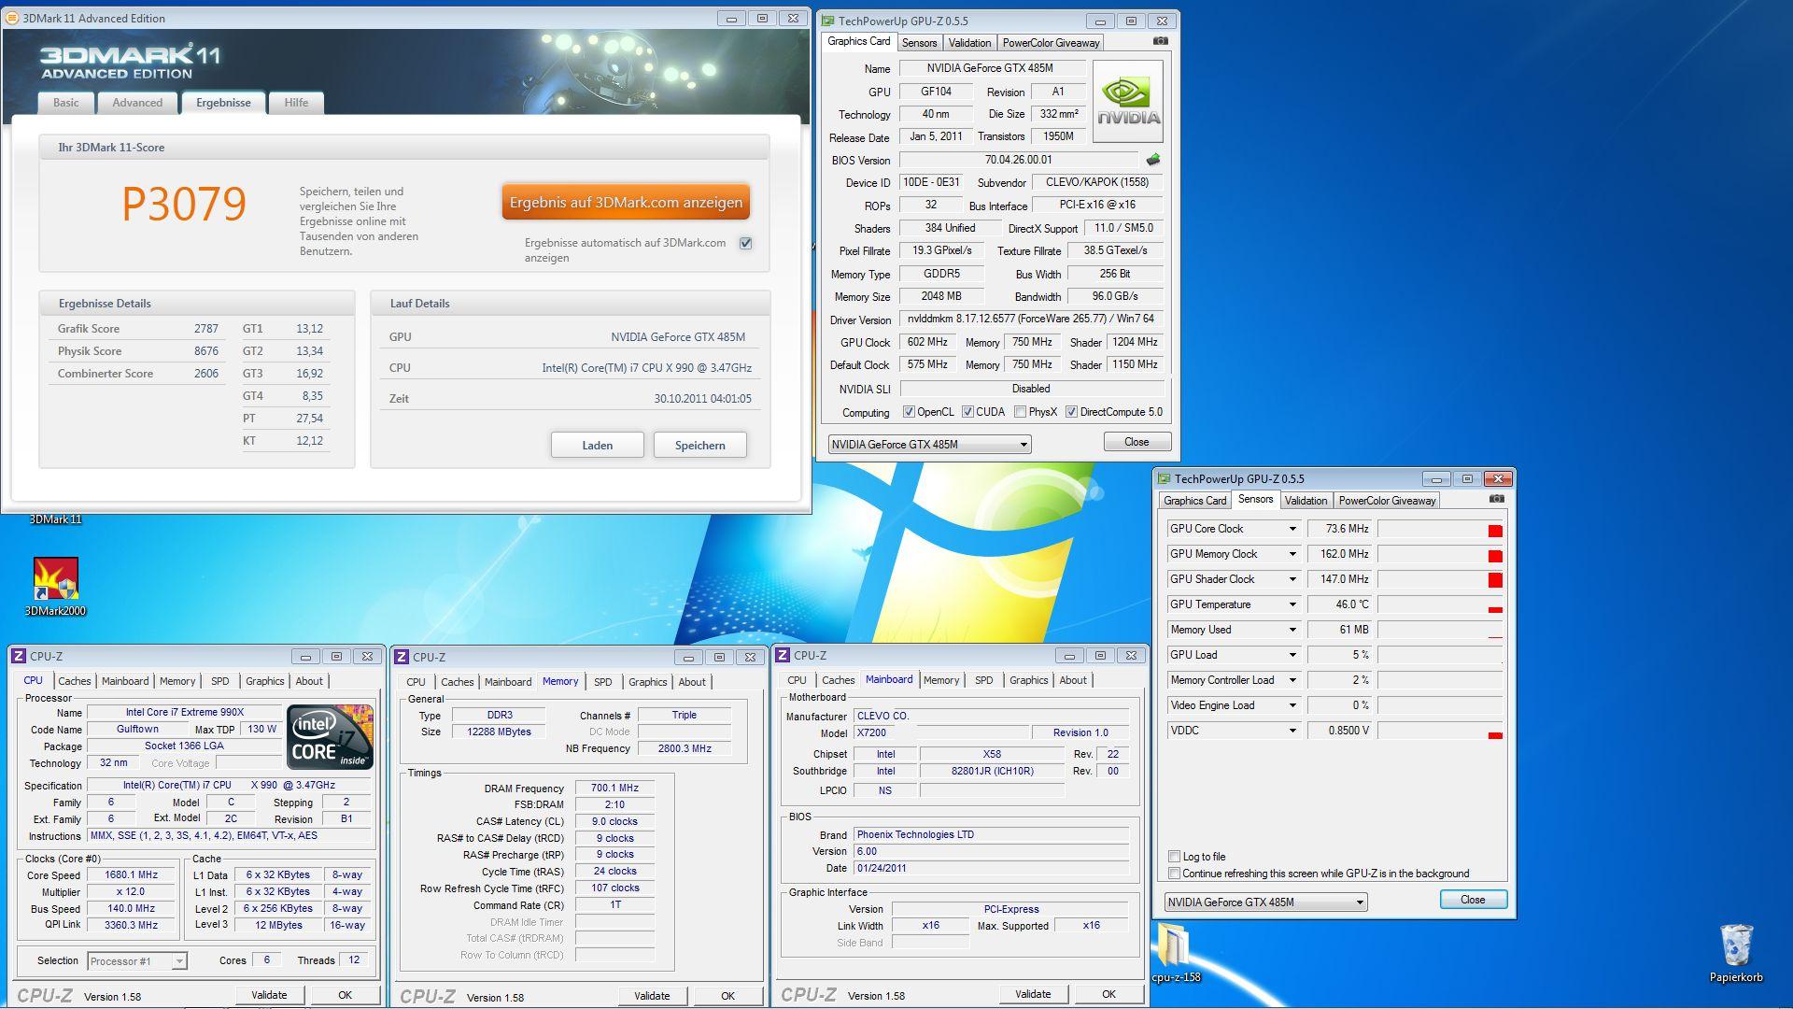Open the Memory Controller Load sensor dropdown
Image resolution: width=1793 pixels, height=1009 pixels.
click(1292, 680)
